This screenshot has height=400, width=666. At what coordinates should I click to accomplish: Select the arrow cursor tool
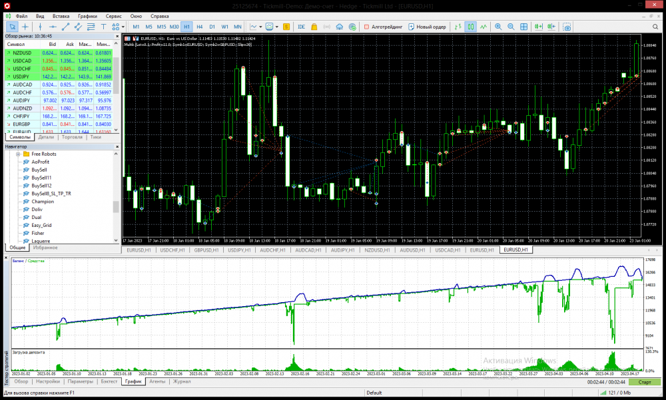(x=12, y=27)
